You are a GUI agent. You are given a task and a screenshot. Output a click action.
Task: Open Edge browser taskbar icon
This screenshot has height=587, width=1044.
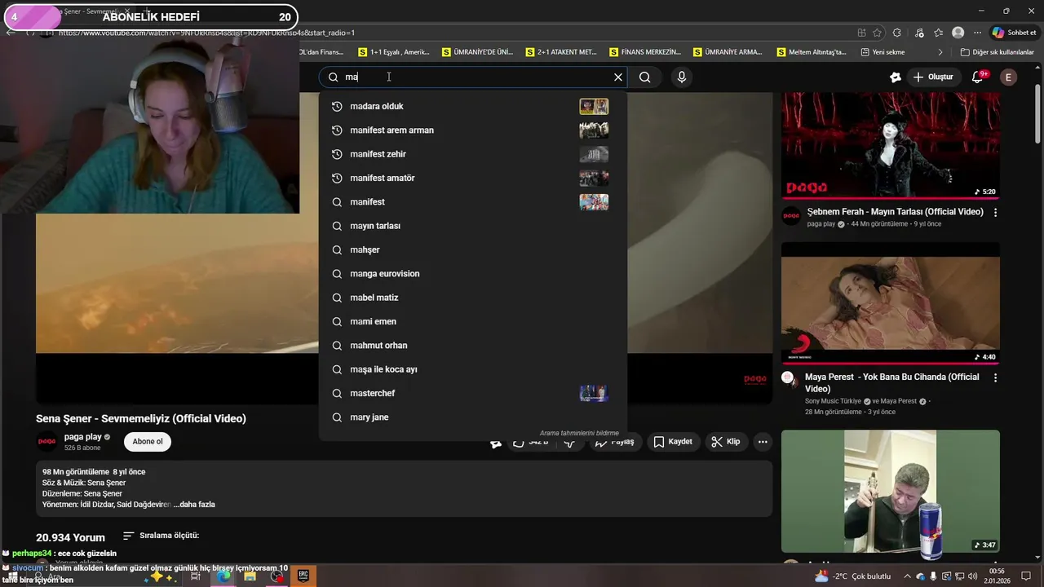(x=223, y=576)
